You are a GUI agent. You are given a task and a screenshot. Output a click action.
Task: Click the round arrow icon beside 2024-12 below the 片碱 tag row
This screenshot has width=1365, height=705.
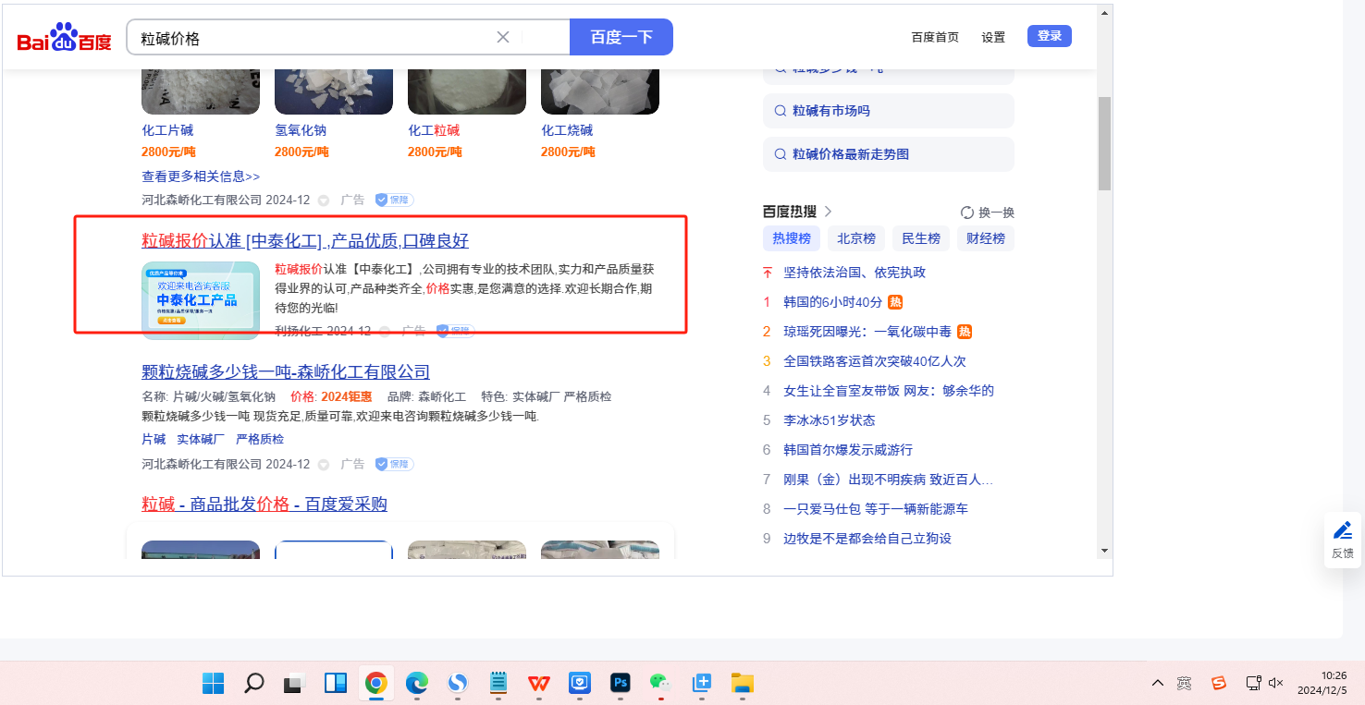click(x=324, y=464)
